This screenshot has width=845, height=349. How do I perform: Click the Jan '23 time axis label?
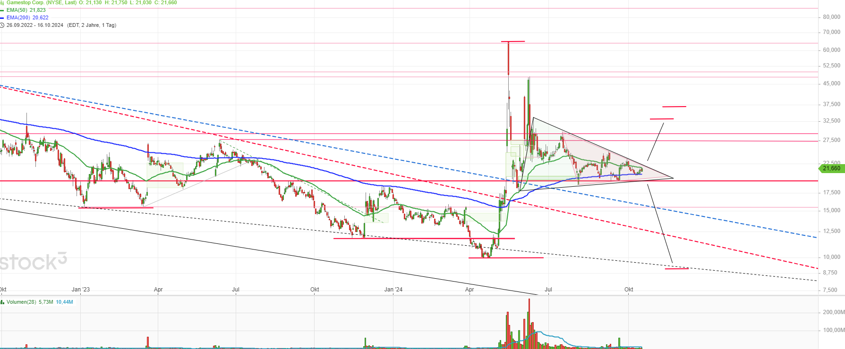click(81, 290)
